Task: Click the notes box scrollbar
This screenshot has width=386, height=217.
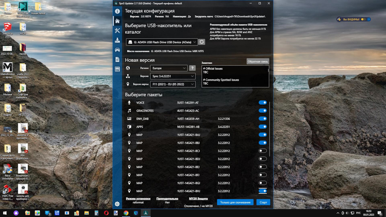Action: coord(268,71)
